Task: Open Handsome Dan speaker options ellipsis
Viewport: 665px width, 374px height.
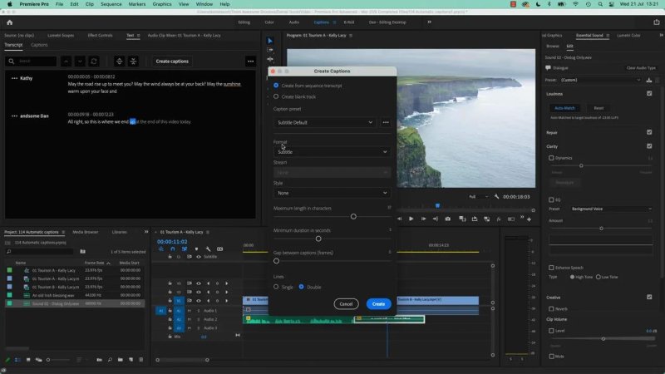Action: click(14, 116)
